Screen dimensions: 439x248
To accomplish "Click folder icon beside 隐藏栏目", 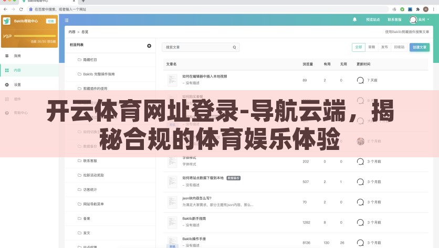I will click(x=79, y=60).
